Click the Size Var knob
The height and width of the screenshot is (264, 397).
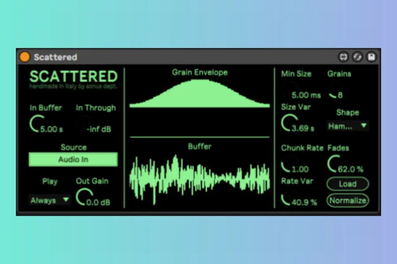point(288,123)
